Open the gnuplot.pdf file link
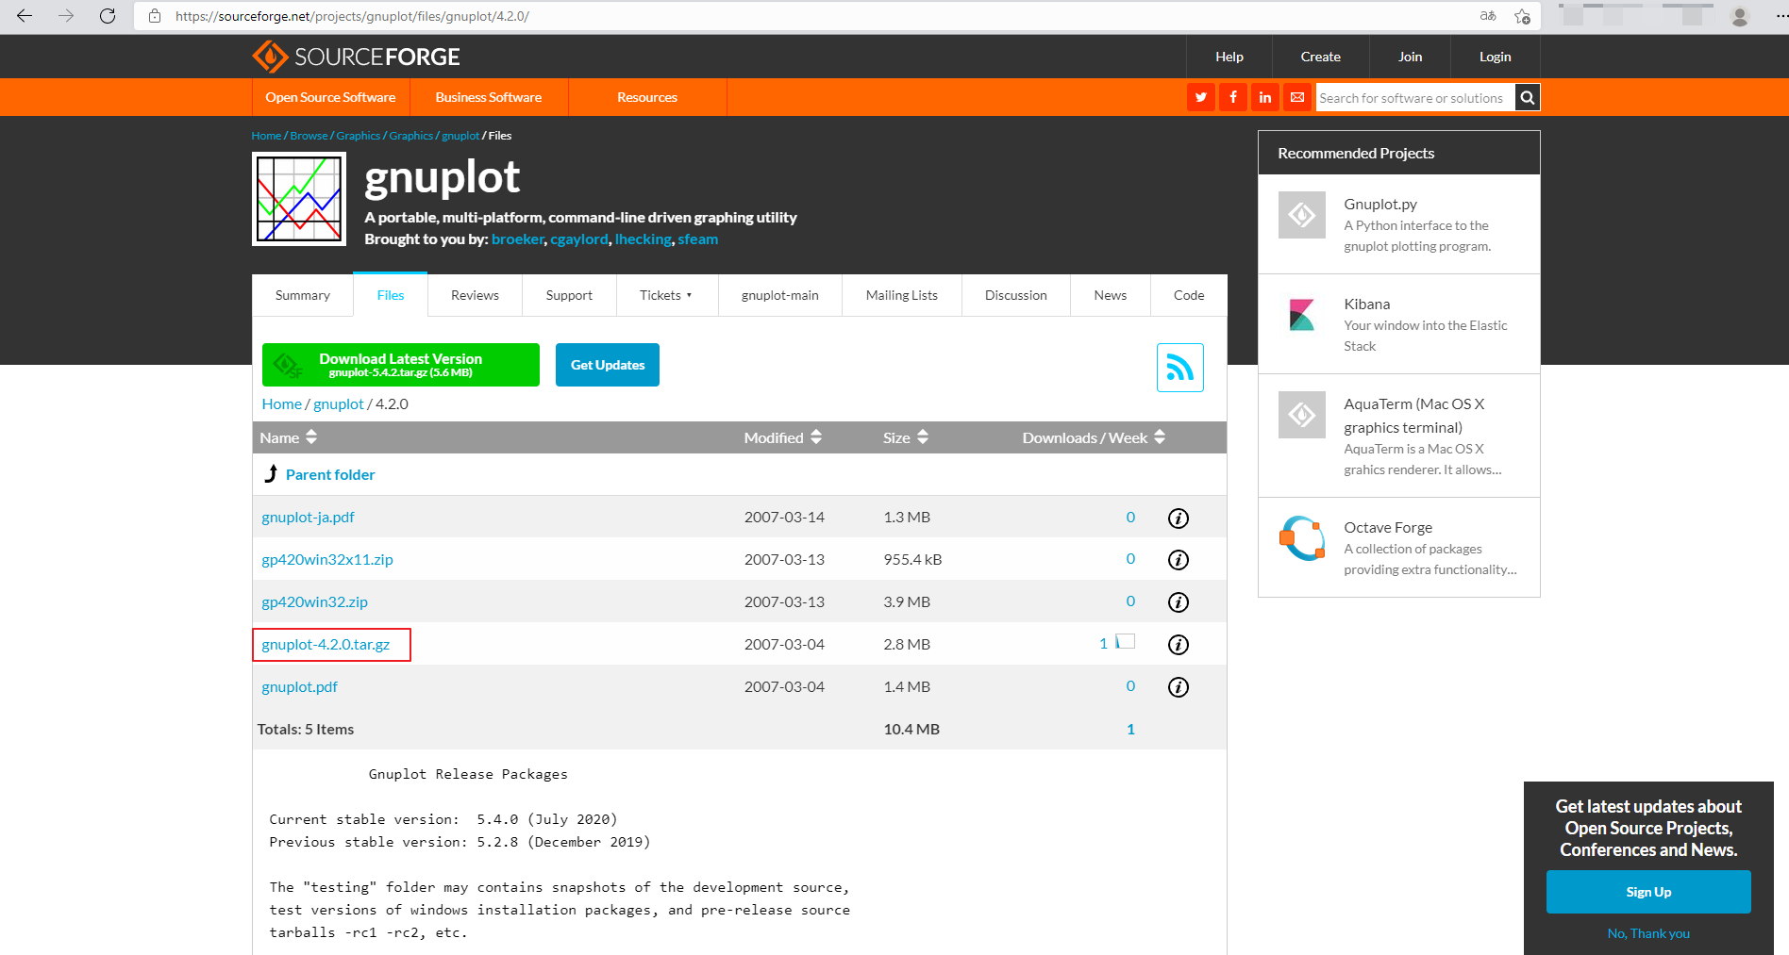The image size is (1789, 955). click(x=299, y=687)
